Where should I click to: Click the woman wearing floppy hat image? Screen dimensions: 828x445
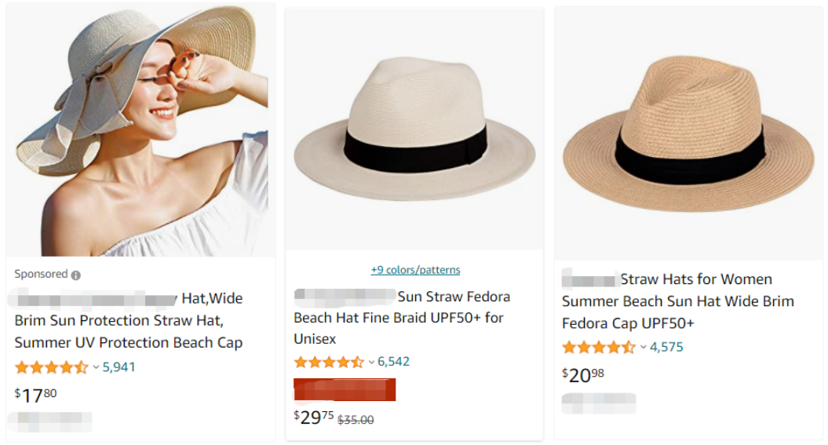pyautogui.click(x=138, y=129)
